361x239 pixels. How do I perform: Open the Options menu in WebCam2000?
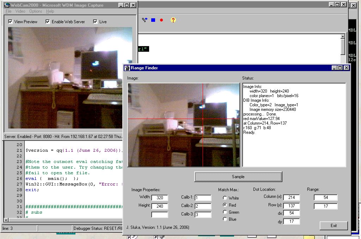click(36, 11)
